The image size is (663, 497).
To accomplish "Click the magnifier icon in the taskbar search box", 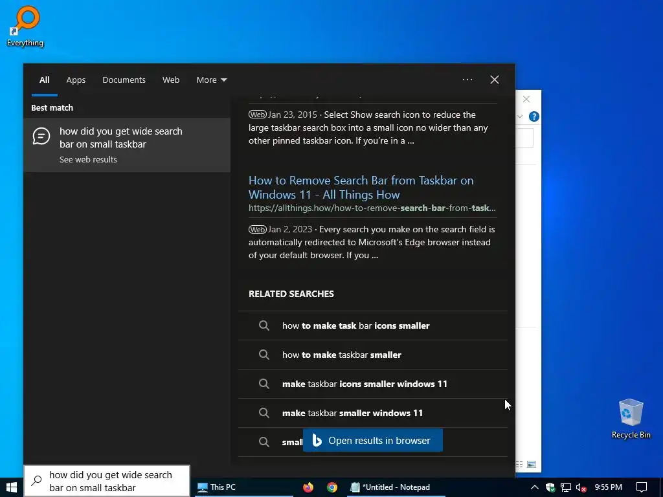I will tap(37, 480).
